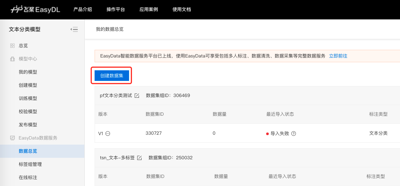Image resolution: width=400 pixels, height=186 pixels.
Task: Click 版本 header in first table
Action: [103, 114]
